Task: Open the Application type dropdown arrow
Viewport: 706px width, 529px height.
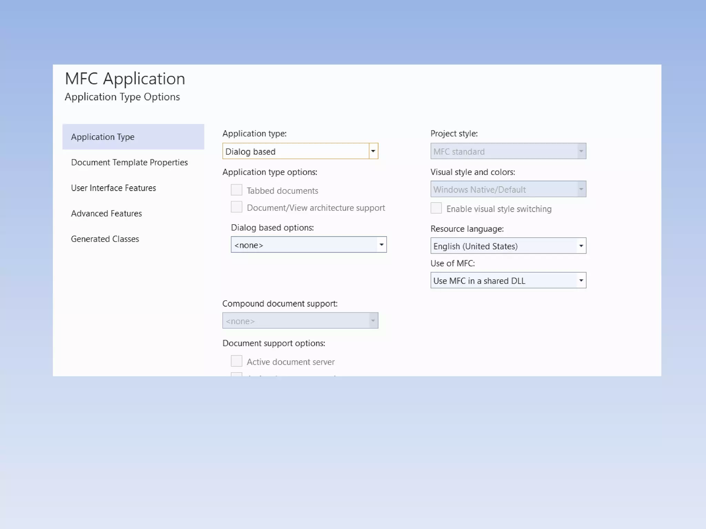Action: click(373, 151)
